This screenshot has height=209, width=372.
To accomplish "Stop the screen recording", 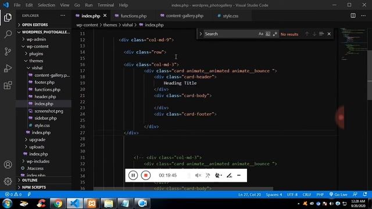I will tap(146, 175).
